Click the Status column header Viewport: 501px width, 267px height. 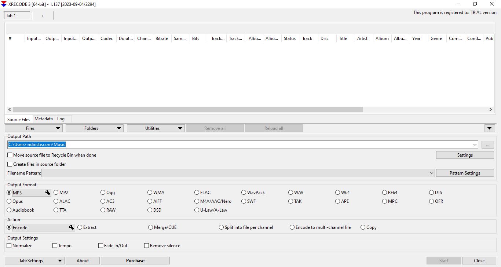tap(290, 39)
